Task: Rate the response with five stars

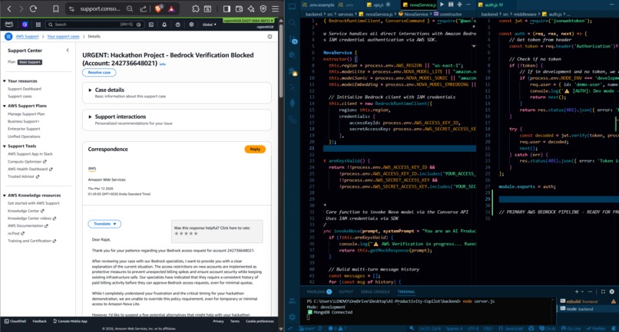Action: pos(196,233)
